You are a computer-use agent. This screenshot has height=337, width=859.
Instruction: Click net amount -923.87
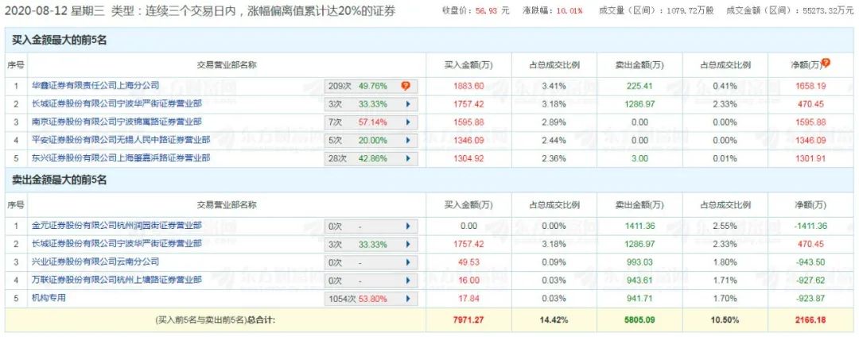(810, 299)
